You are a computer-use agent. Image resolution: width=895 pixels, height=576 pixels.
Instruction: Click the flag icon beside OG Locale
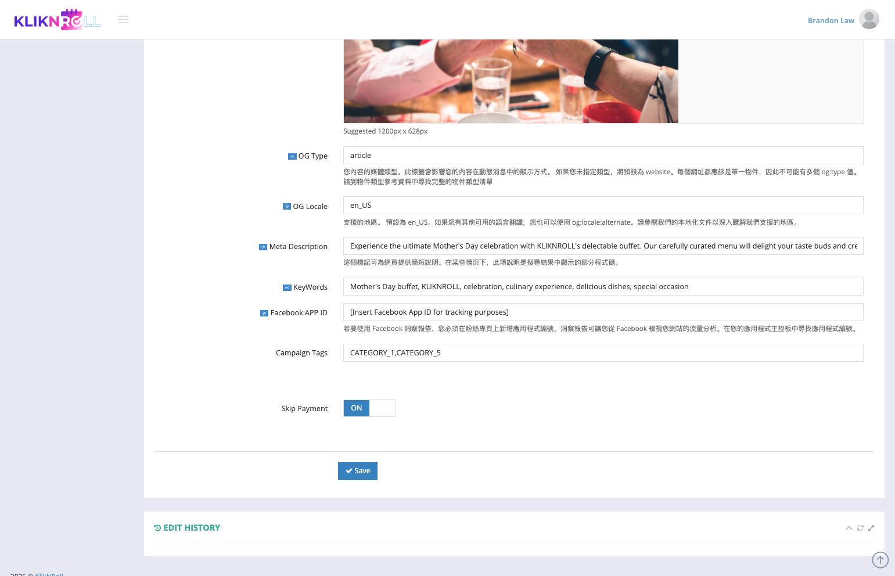287,207
